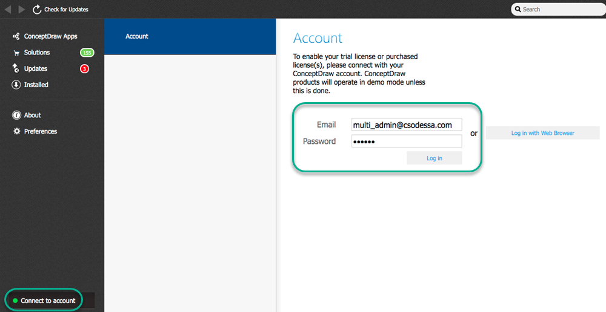The height and width of the screenshot is (312, 606).
Task: Click the Password input field
Action: 407,141
